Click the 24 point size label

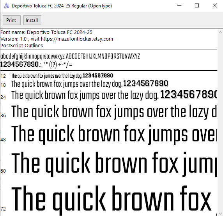tap(3, 97)
